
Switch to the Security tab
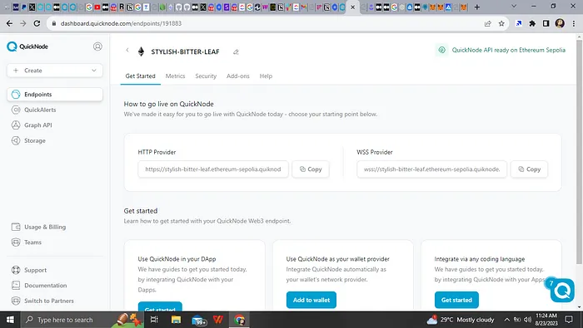(x=206, y=76)
